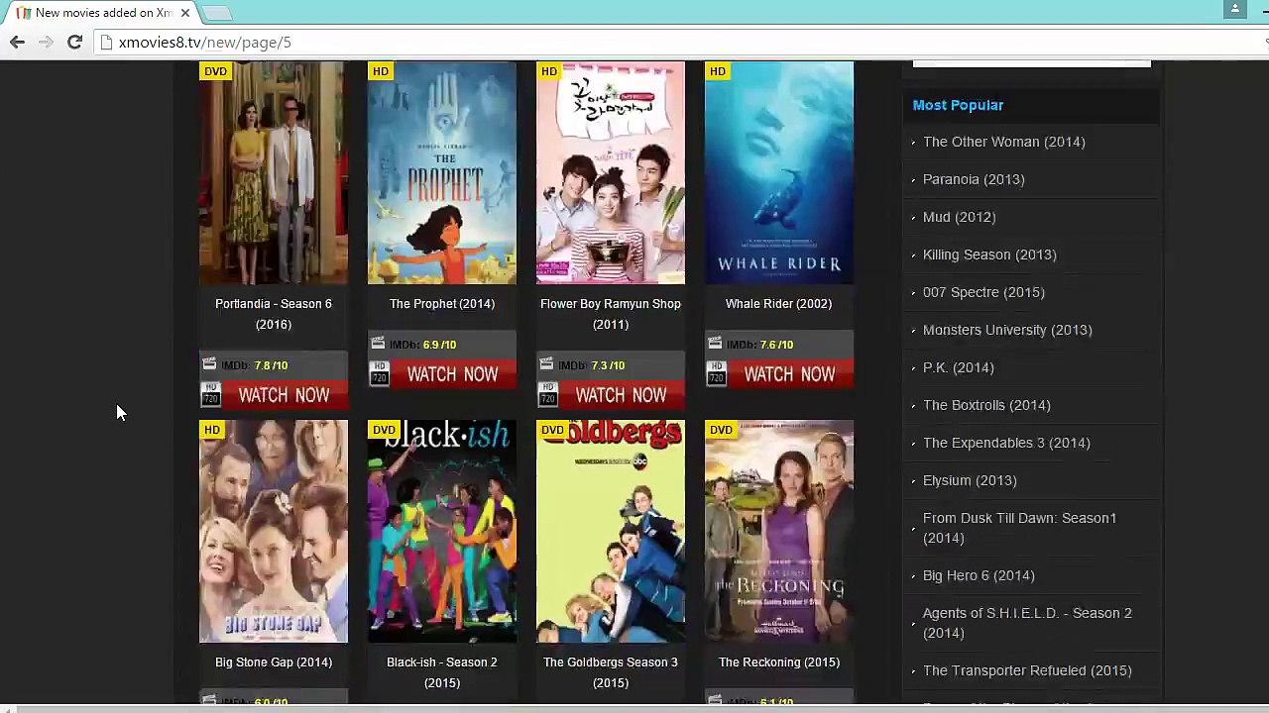Open The Reckoning (2015) title link
The image size is (1269, 713).
tap(779, 662)
